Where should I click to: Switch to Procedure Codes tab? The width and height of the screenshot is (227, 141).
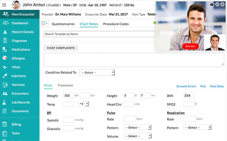pyautogui.click(x=116, y=24)
